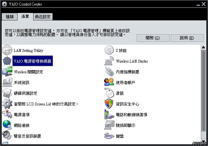Select the 聲音及音訊裝置 label
Image resolution: width=208 pixels, height=146 pixels.
click(27, 136)
